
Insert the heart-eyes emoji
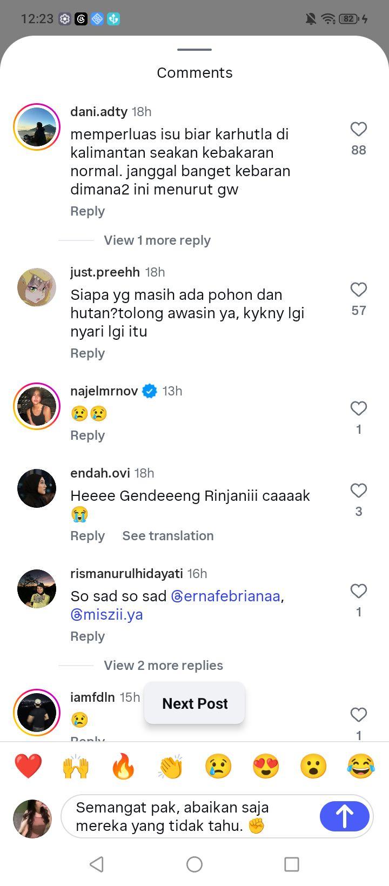pyautogui.click(x=266, y=766)
